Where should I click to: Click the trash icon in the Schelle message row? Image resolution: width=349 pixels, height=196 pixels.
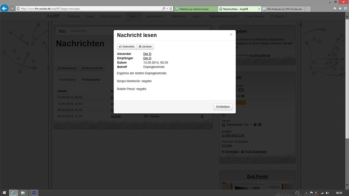202,116
